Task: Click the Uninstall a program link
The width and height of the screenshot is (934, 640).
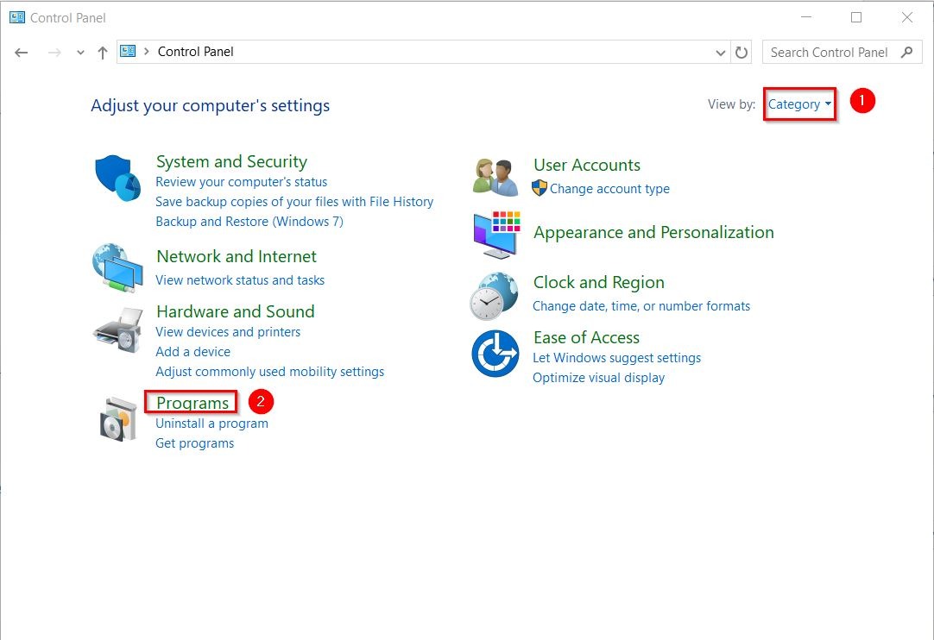Action: point(211,424)
